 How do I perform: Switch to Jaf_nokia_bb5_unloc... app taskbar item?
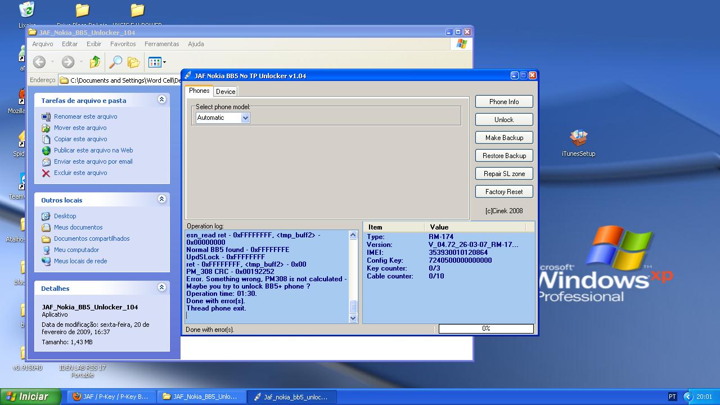point(291,397)
